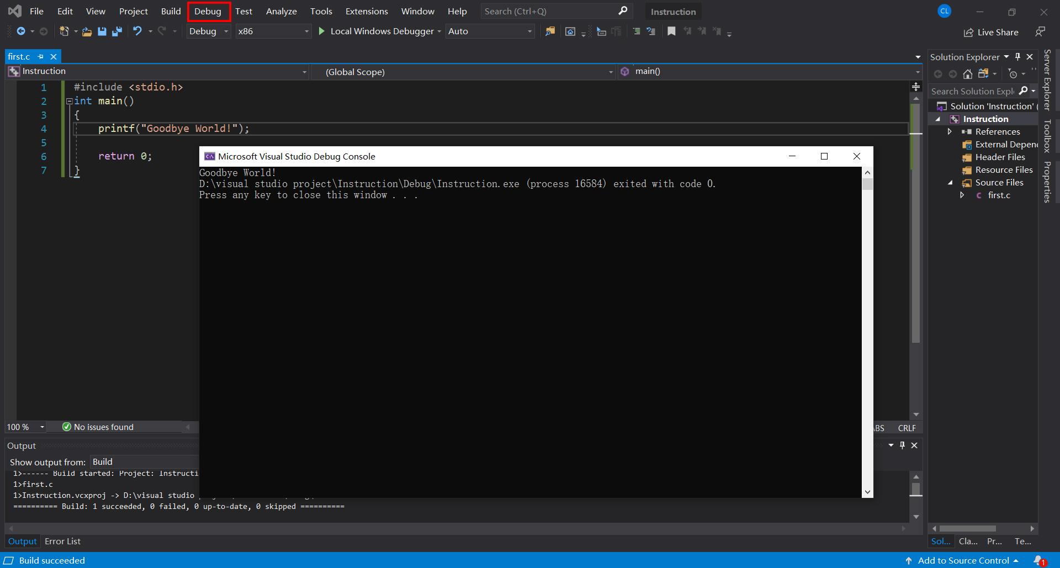Collapse the Source Files folder
This screenshot has width=1060, height=568.
pos(950,183)
